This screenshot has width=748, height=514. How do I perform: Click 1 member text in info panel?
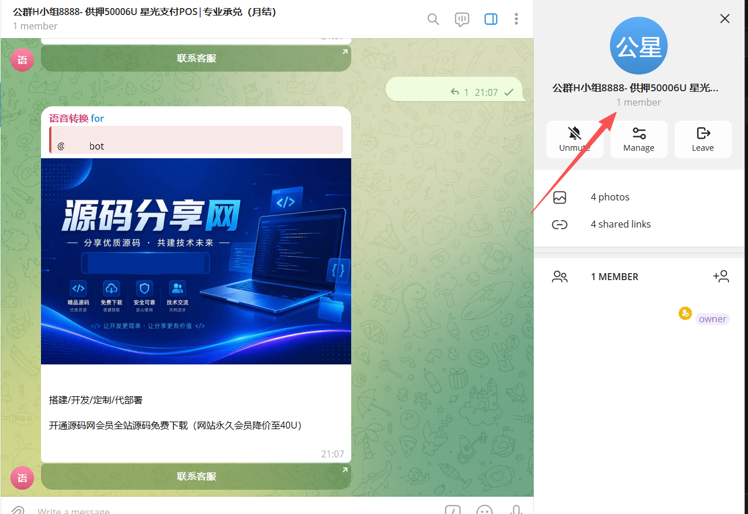click(x=639, y=102)
